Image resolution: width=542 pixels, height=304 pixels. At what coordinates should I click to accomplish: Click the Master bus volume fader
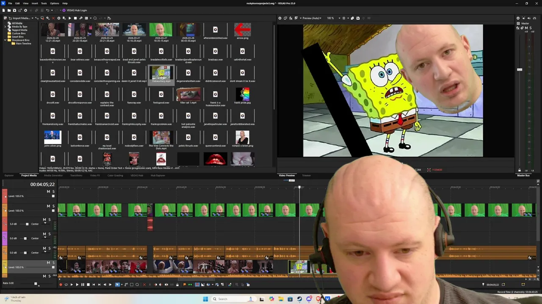click(x=520, y=69)
